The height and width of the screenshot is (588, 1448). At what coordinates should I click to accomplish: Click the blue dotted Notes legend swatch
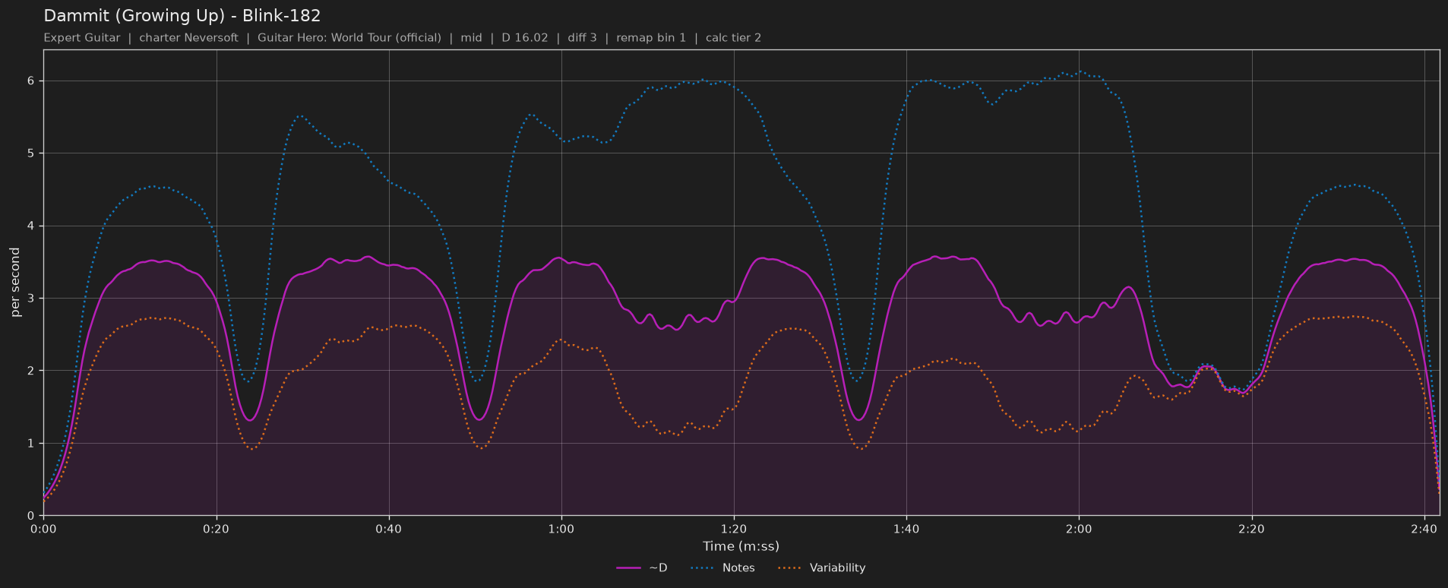point(703,568)
